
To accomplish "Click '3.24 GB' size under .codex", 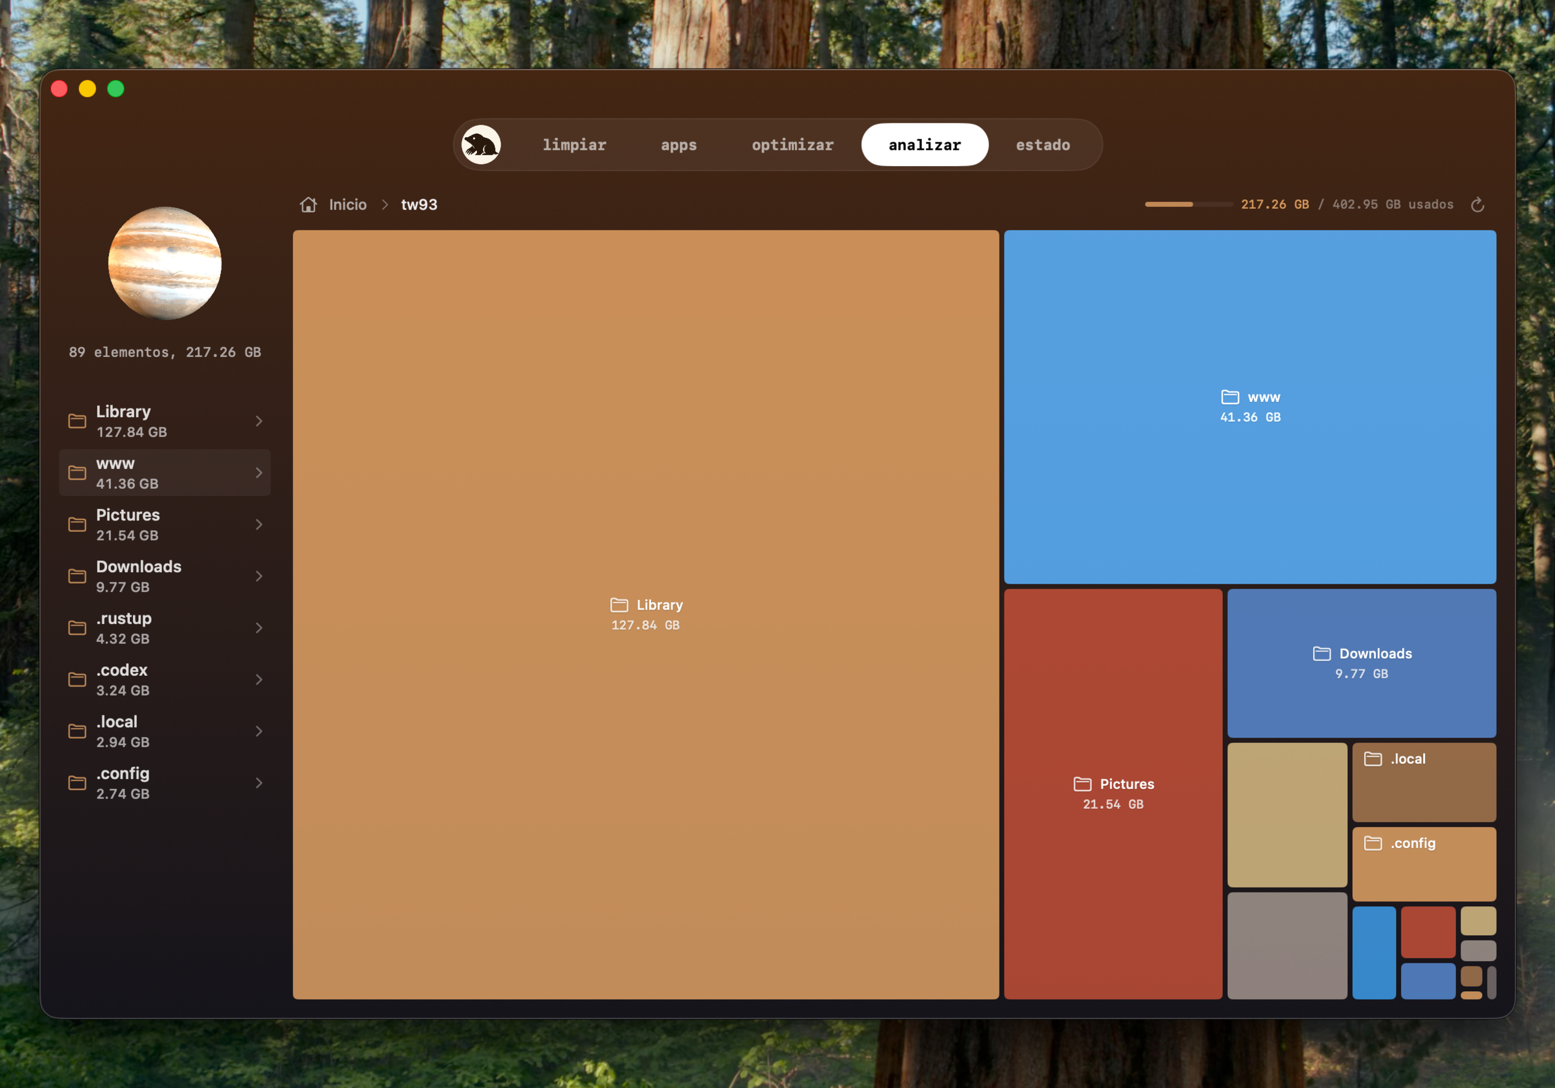I will click(x=123, y=690).
